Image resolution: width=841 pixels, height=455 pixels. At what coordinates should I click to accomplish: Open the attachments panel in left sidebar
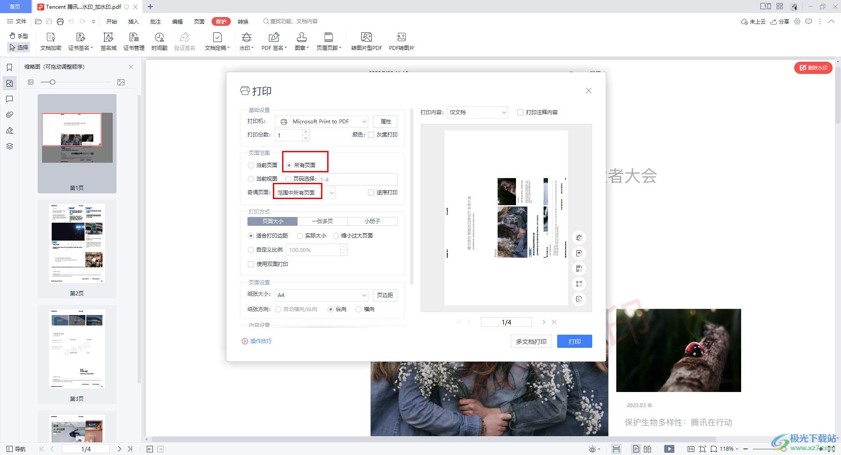[x=9, y=115]
